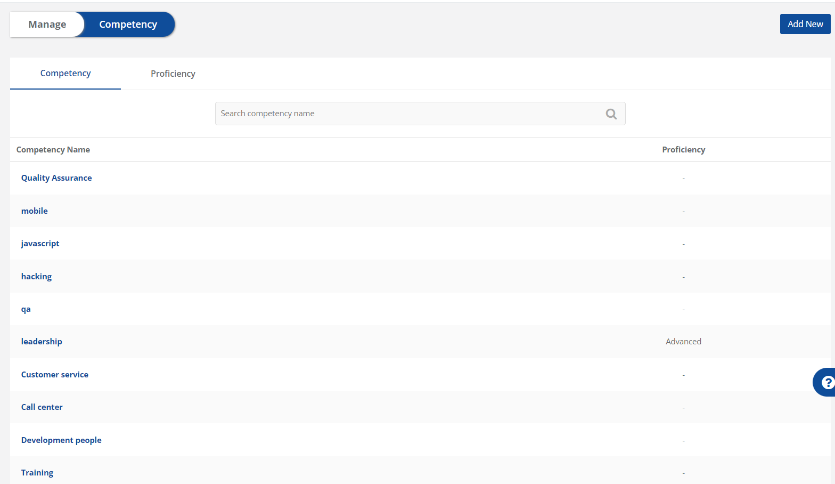The image size is (835, 484).
Task: Open the Call center competency
Action: coord(42,407)
